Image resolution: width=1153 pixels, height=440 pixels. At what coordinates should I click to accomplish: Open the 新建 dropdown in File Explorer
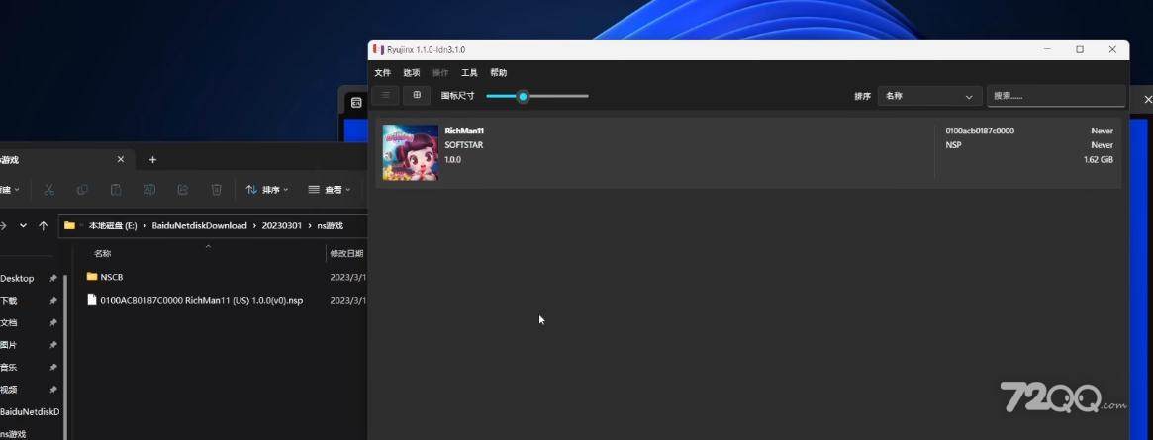(x=10, y=190)
